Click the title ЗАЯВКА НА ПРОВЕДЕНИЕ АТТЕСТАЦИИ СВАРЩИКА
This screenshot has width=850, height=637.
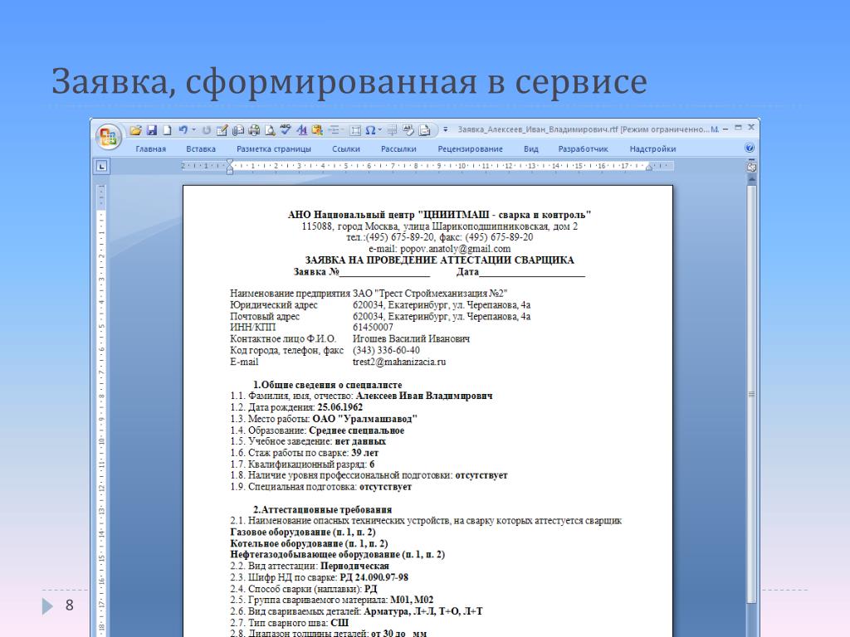(439, 260)
